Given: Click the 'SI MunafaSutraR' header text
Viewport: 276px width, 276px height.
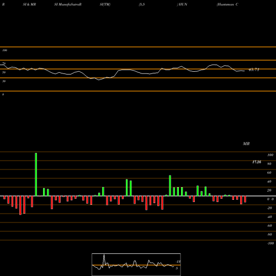Looking at the screenshot, I should point(68,4).
